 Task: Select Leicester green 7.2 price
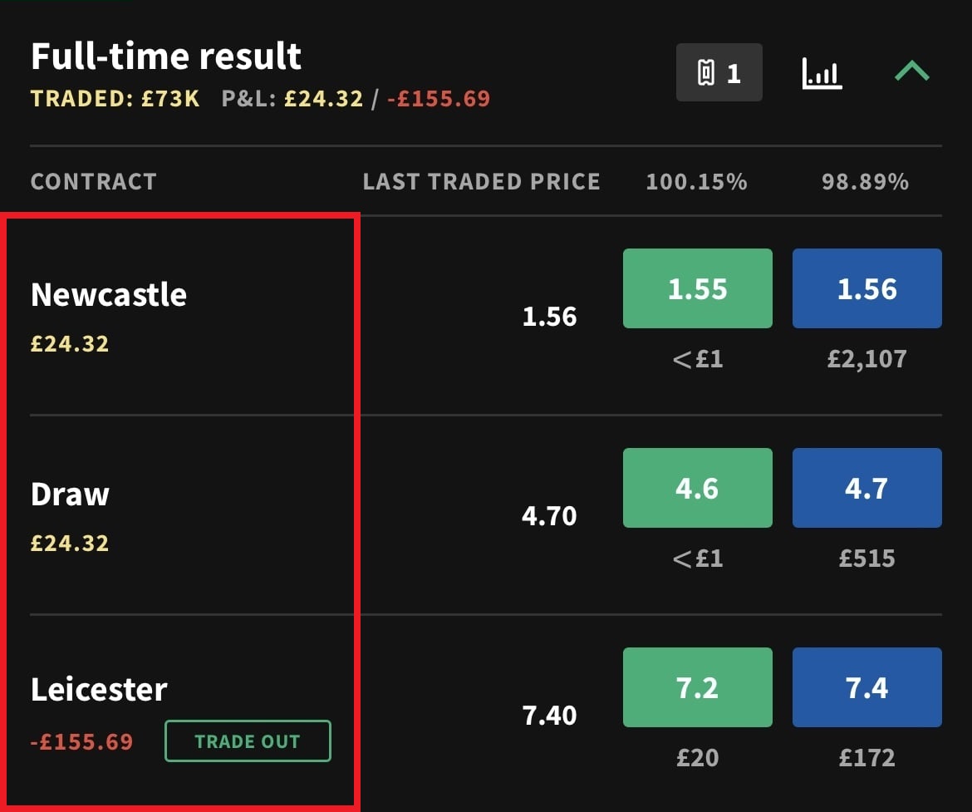tap(697, 687)
